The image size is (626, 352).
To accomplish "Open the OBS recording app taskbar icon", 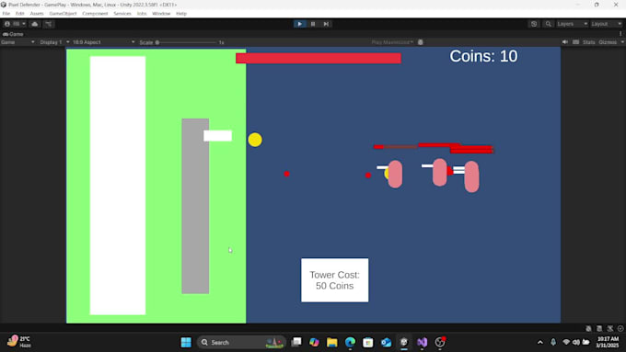I will [440, 342].
